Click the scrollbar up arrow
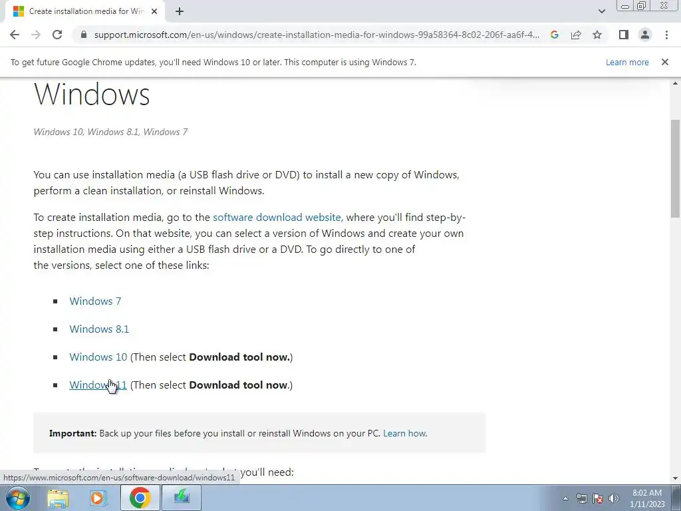Image resolution: width=681 pixels, height=511 pixels. pyautogui.click(x=675, y=83)
